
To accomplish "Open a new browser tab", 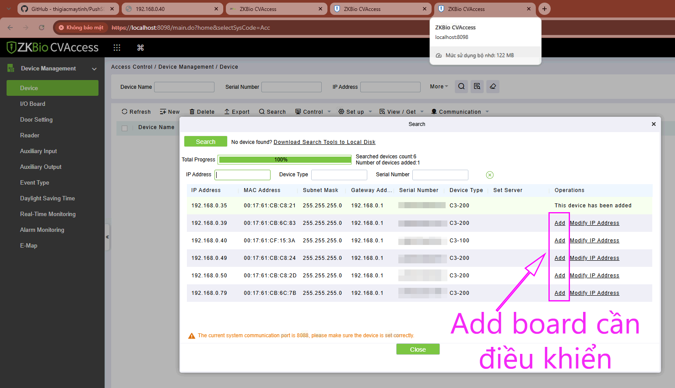I will point(545,9).
